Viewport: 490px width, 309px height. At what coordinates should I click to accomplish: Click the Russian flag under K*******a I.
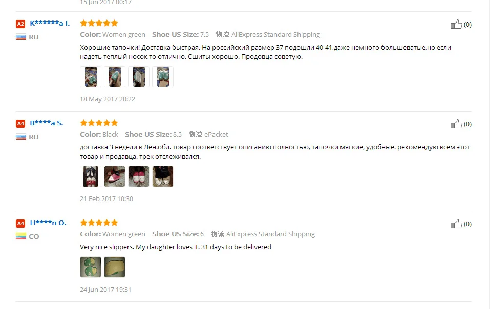coord(21,37)
